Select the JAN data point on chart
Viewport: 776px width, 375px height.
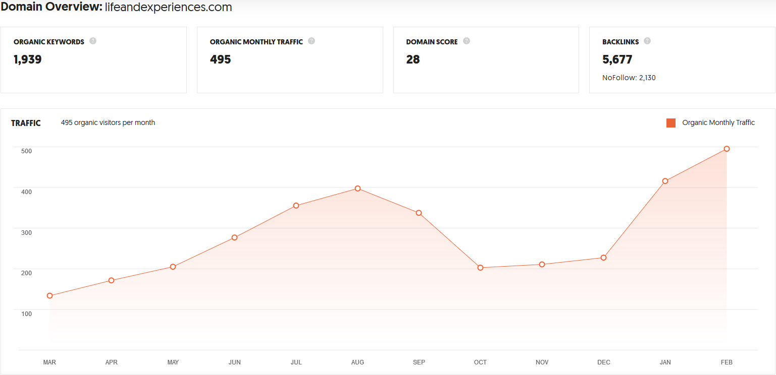pos(665,181)
